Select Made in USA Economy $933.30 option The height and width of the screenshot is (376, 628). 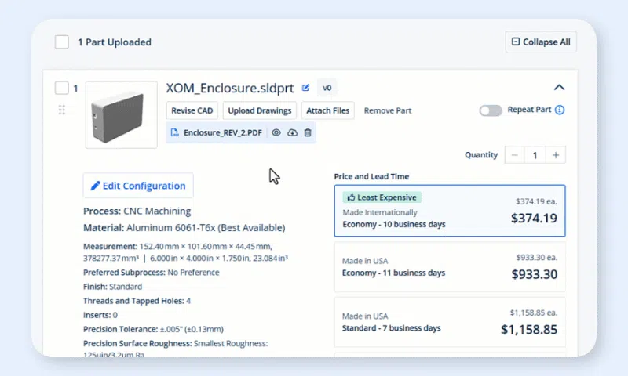pyautogui.click(x=450, y=266)
